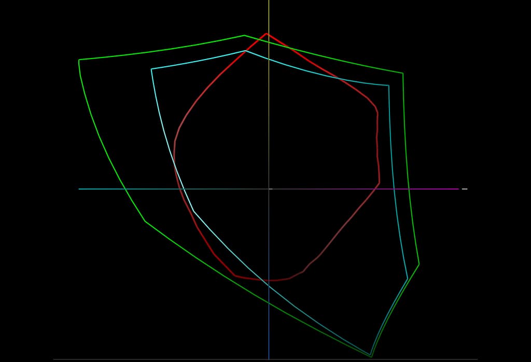Select blue vertical axis below the red curve
Screen dimensions: 531x362
pos(269,321)
